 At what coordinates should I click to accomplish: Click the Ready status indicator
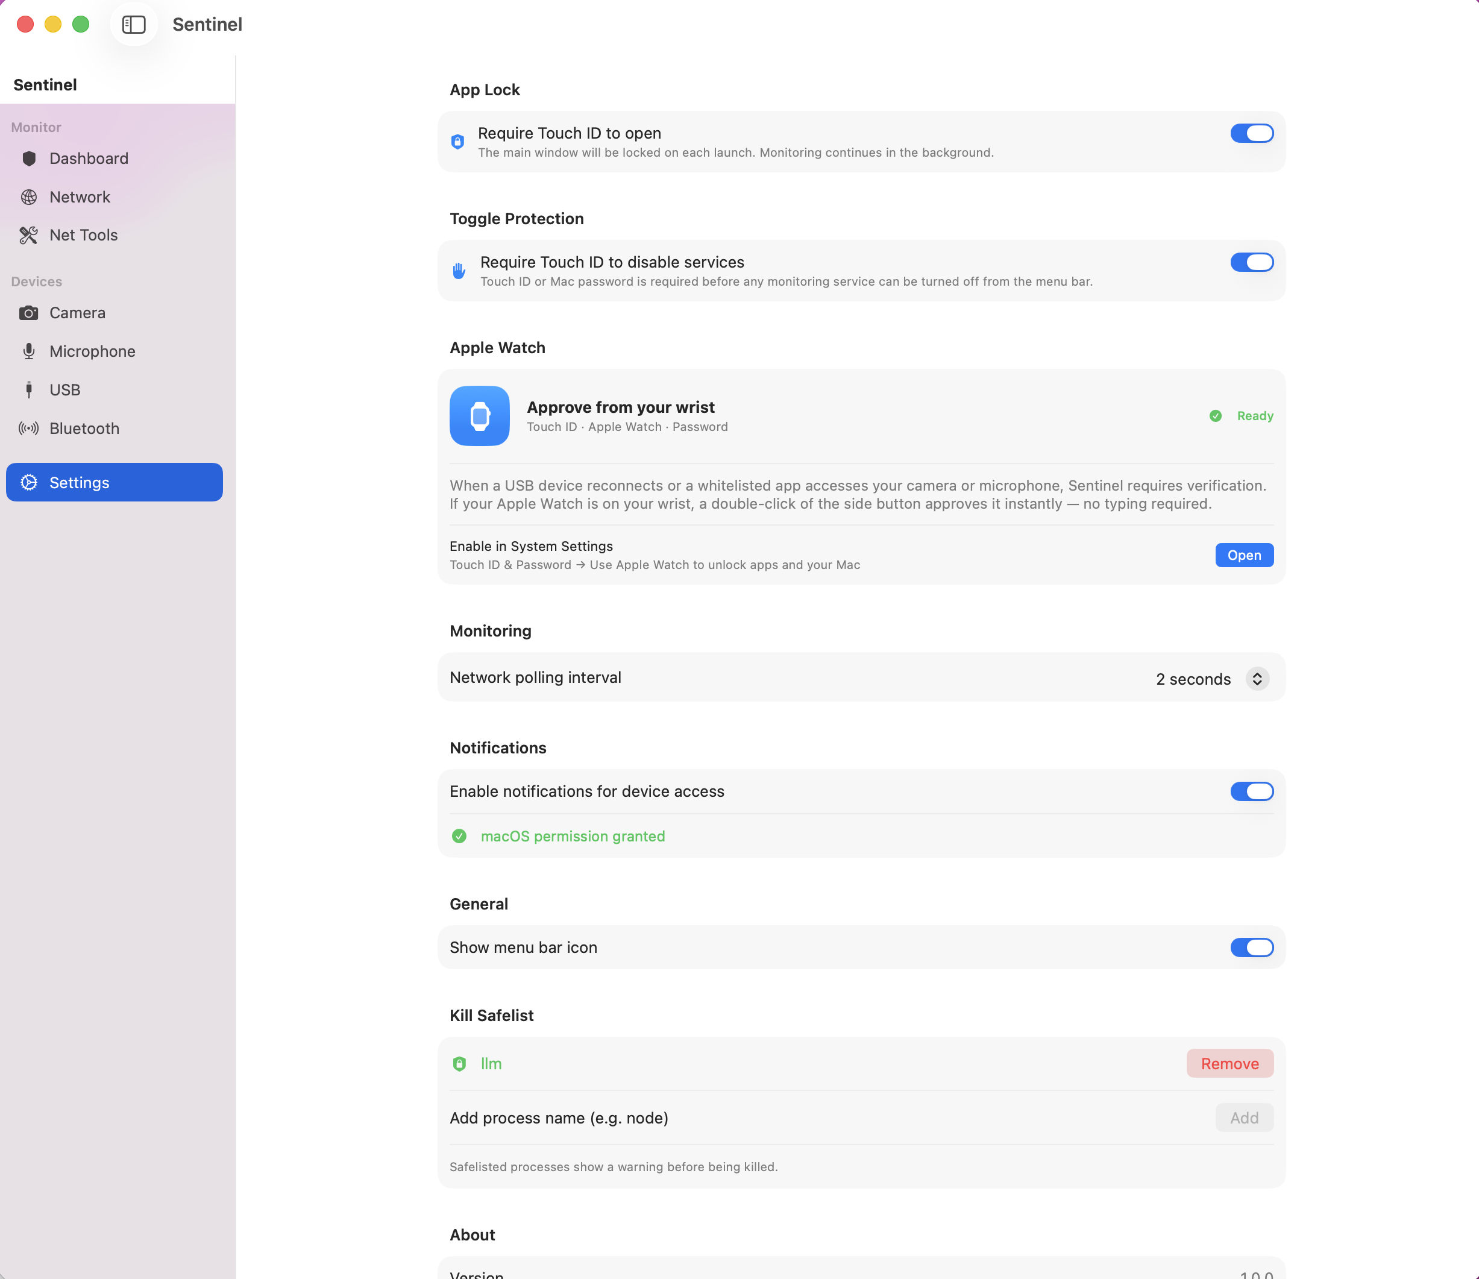point(1242,415)
